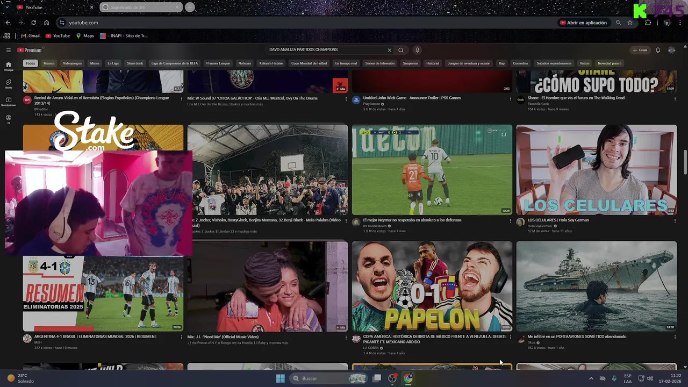The image size is (688, 387).
Task: Open the Need Me official video thumbnail
Action: pos(268,286)
